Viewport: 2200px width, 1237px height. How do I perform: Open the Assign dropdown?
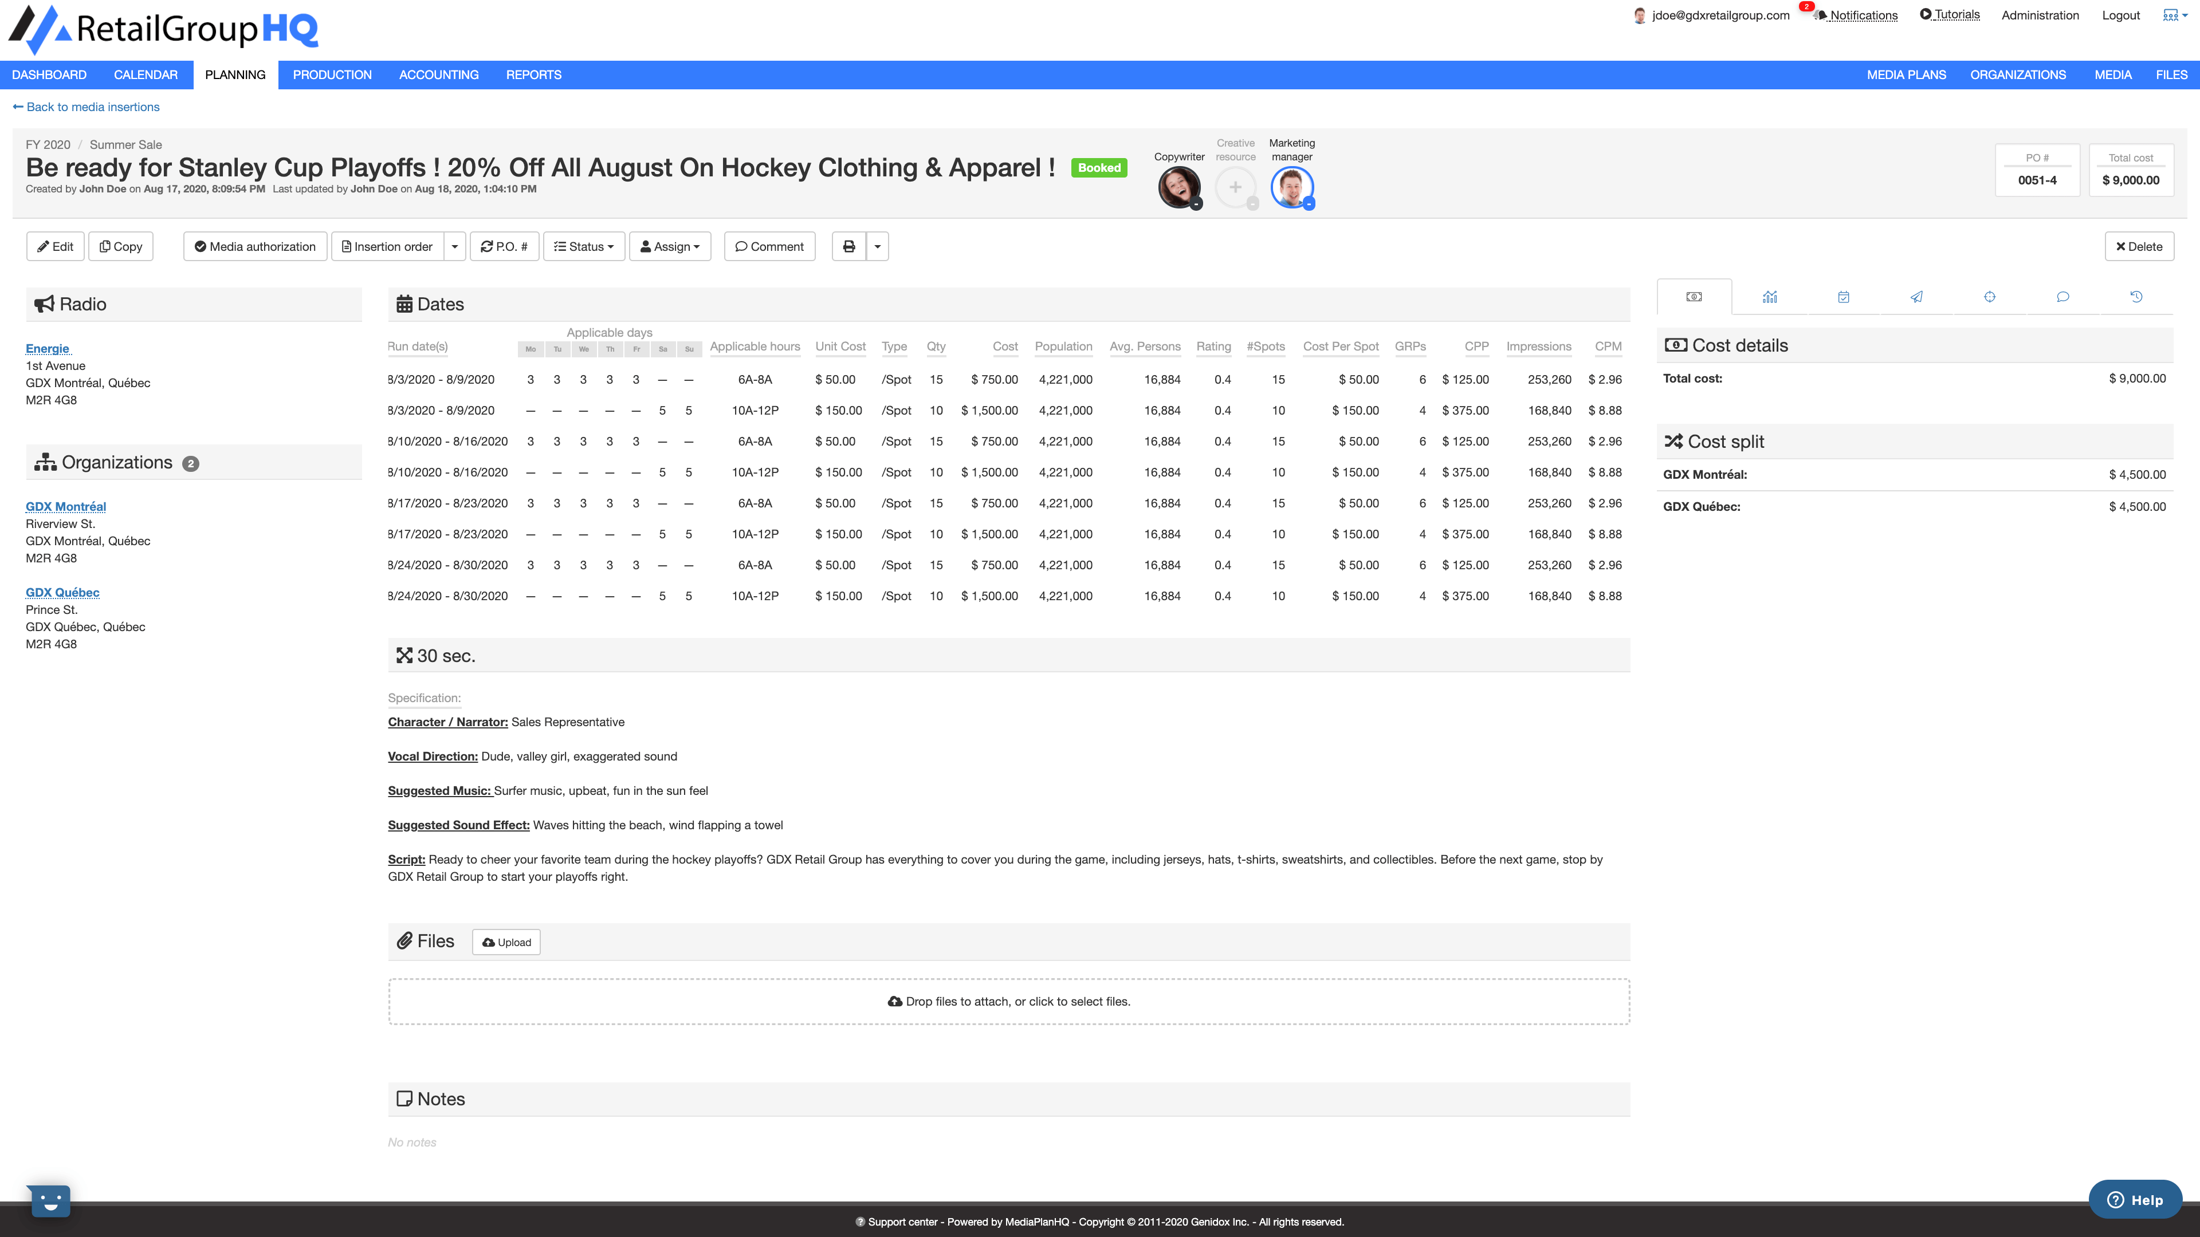point(670,246)
